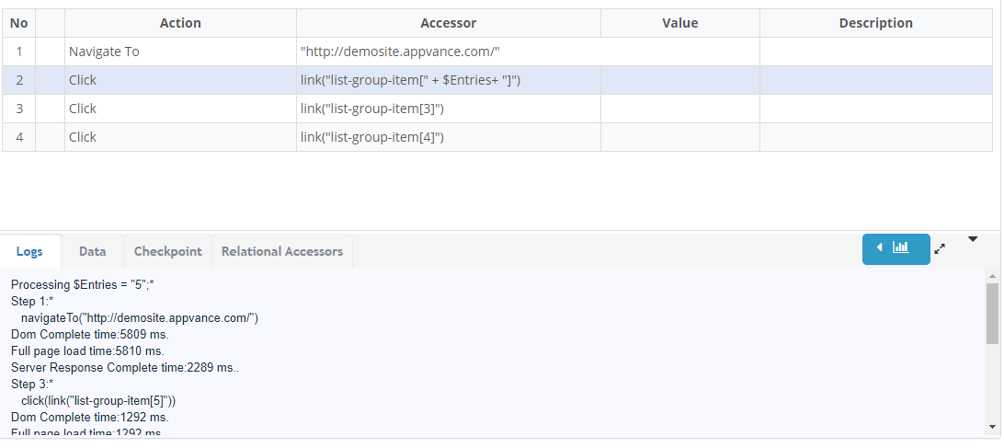Click the scrollbar down arrow in logs
Screen dimensions: 1004x448
click(x=992, y=427)
